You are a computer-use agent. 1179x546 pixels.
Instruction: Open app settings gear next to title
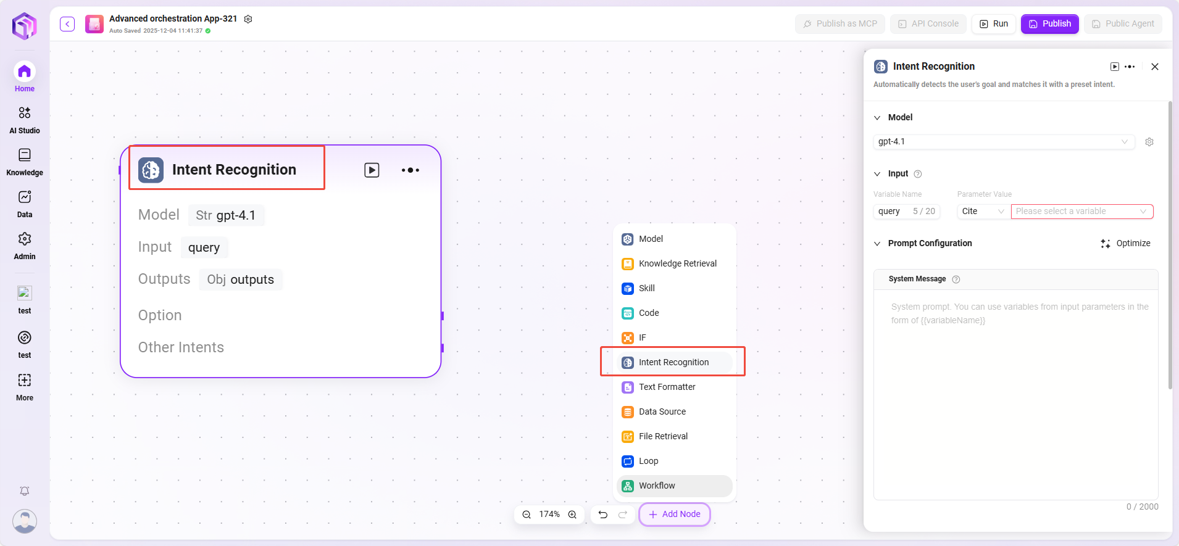click(x=248, y=19)
